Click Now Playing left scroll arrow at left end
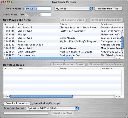 (x=5, y=58)
